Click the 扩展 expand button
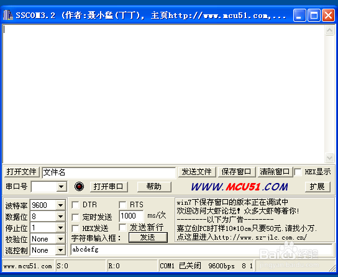The image size is (338, 277). pos(317,187)
